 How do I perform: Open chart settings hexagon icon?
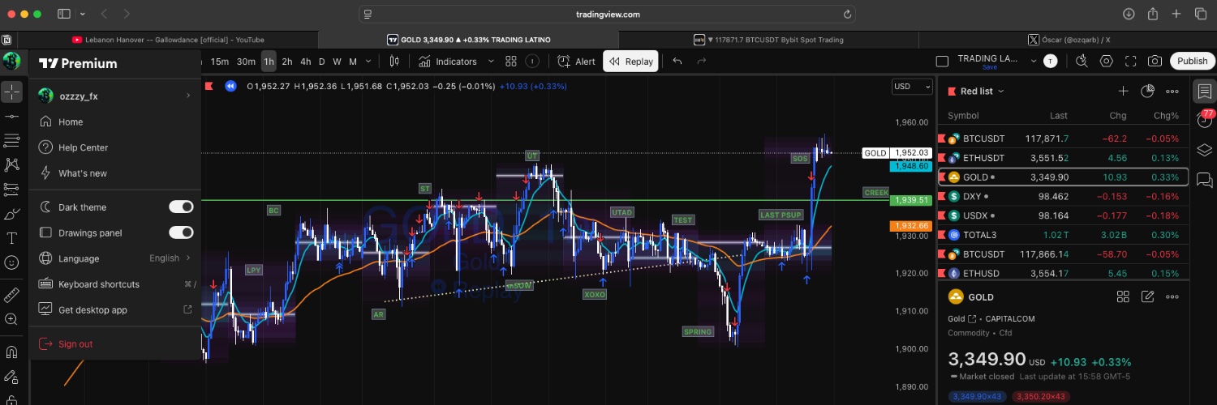tap(1107, 62)
